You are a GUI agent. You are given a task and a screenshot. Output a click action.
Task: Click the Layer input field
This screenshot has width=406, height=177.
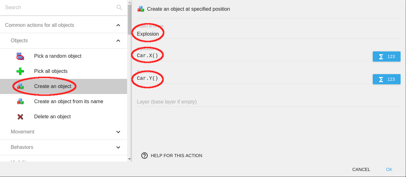253,102
